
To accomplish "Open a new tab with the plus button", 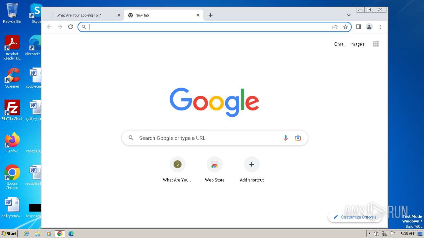I will pos(211,15).
